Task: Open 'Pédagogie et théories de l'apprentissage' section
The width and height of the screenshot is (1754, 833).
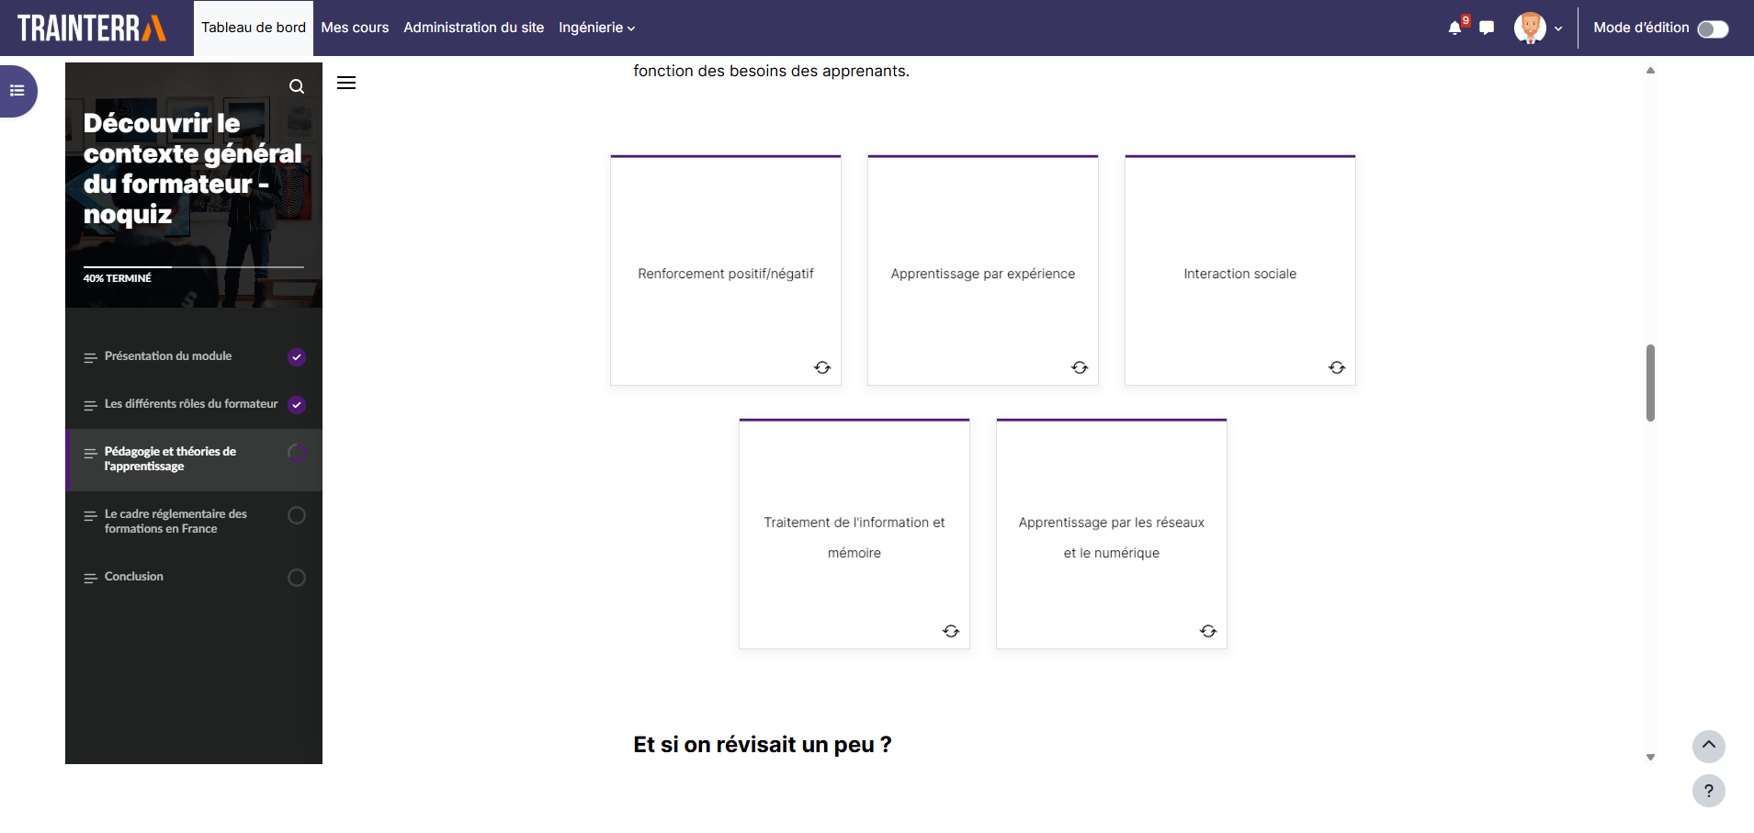Action: 170,458
